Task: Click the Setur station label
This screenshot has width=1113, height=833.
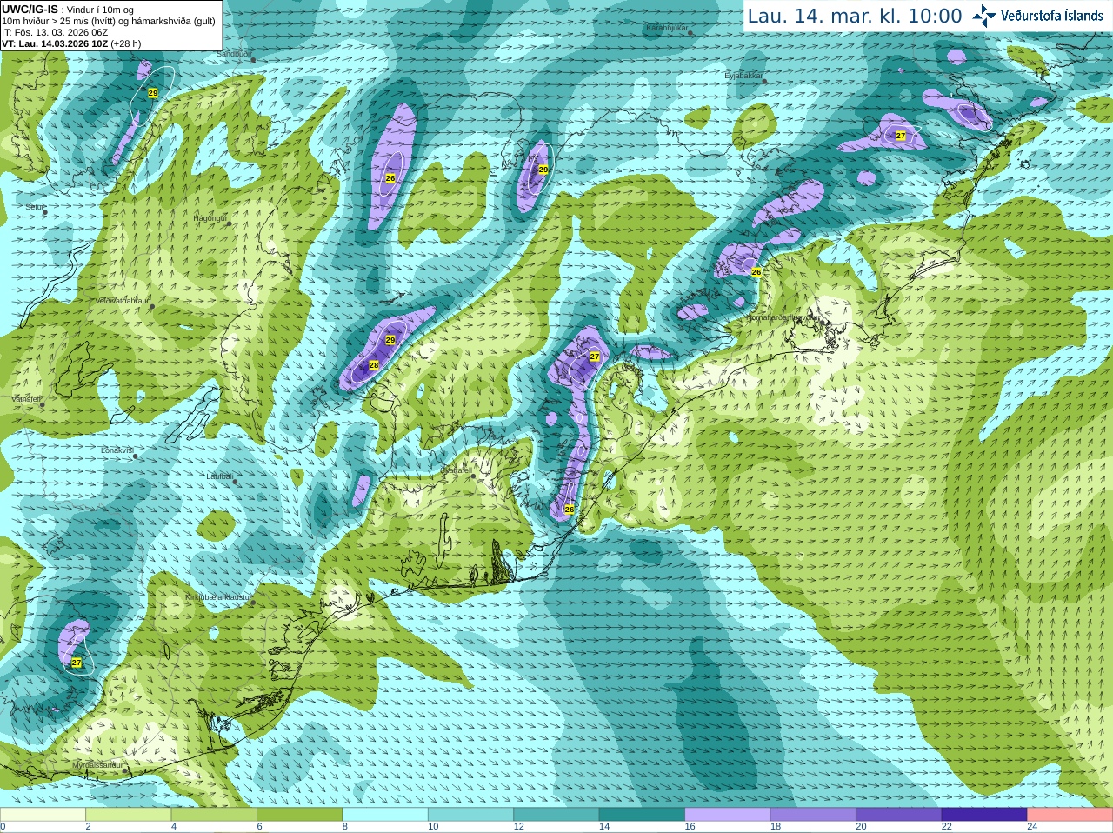Action: (x=34, y=207)
